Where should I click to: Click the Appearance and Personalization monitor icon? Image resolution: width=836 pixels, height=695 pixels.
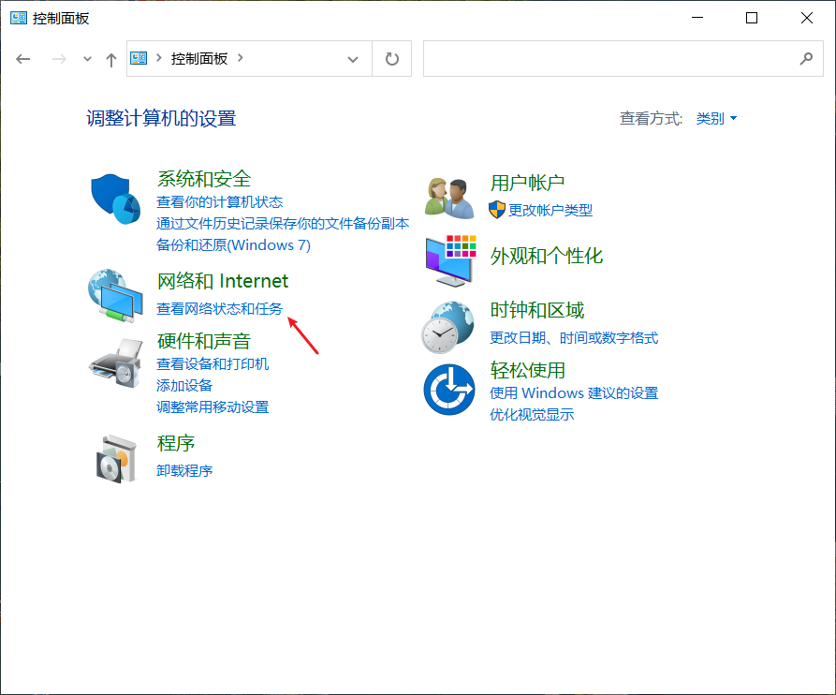(450, 260)
